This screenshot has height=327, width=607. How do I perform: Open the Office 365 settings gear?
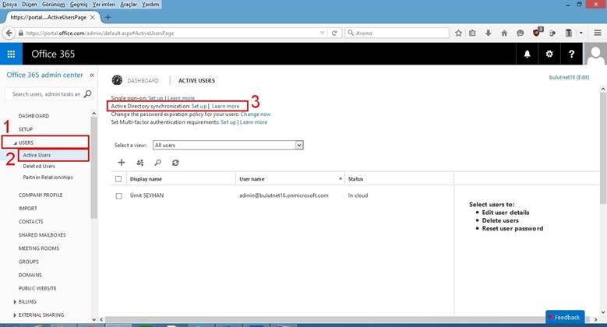click(x=549, y=54)
